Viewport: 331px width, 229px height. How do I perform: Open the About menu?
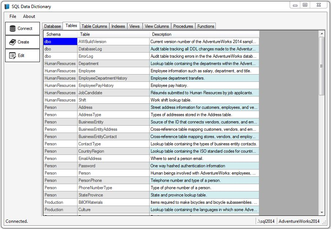29,16
